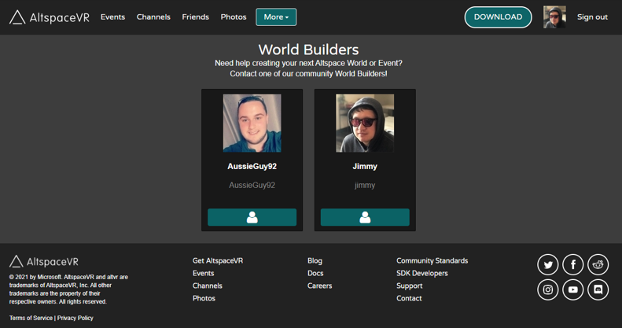Open Contact footer link
This screenshot has width=622, height=328.
tap(409, 298)
